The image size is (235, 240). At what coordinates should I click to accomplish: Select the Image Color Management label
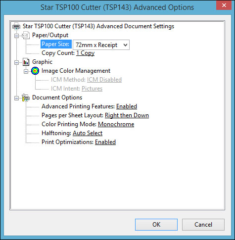pos(76,71)
